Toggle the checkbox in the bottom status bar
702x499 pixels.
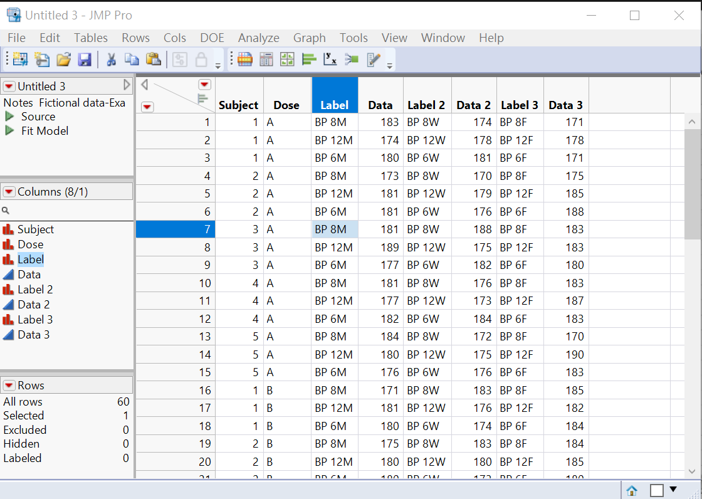656,490
